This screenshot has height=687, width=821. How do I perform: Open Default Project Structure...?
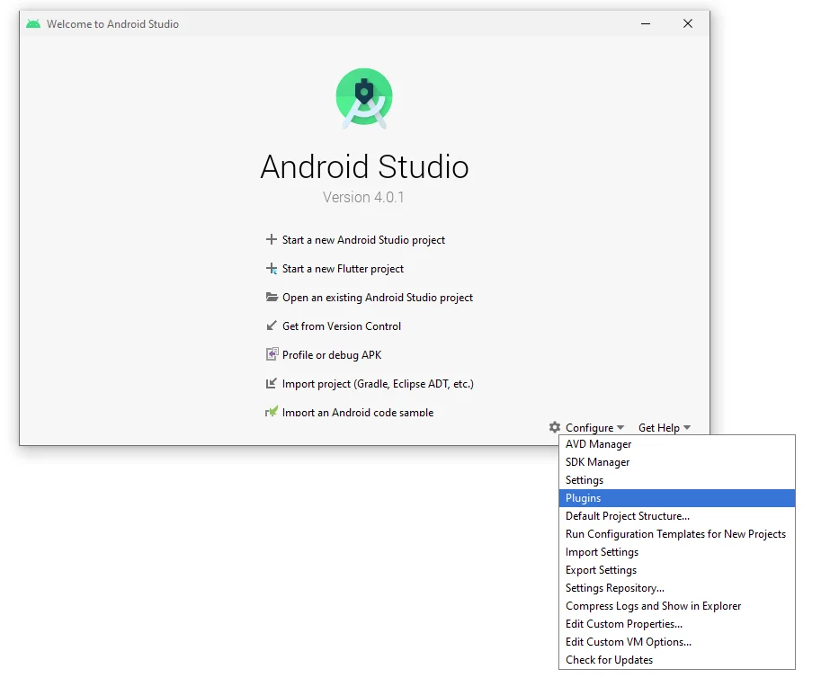677,516
